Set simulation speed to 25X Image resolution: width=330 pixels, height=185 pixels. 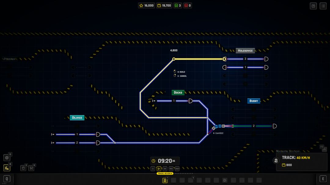[177, 169]
